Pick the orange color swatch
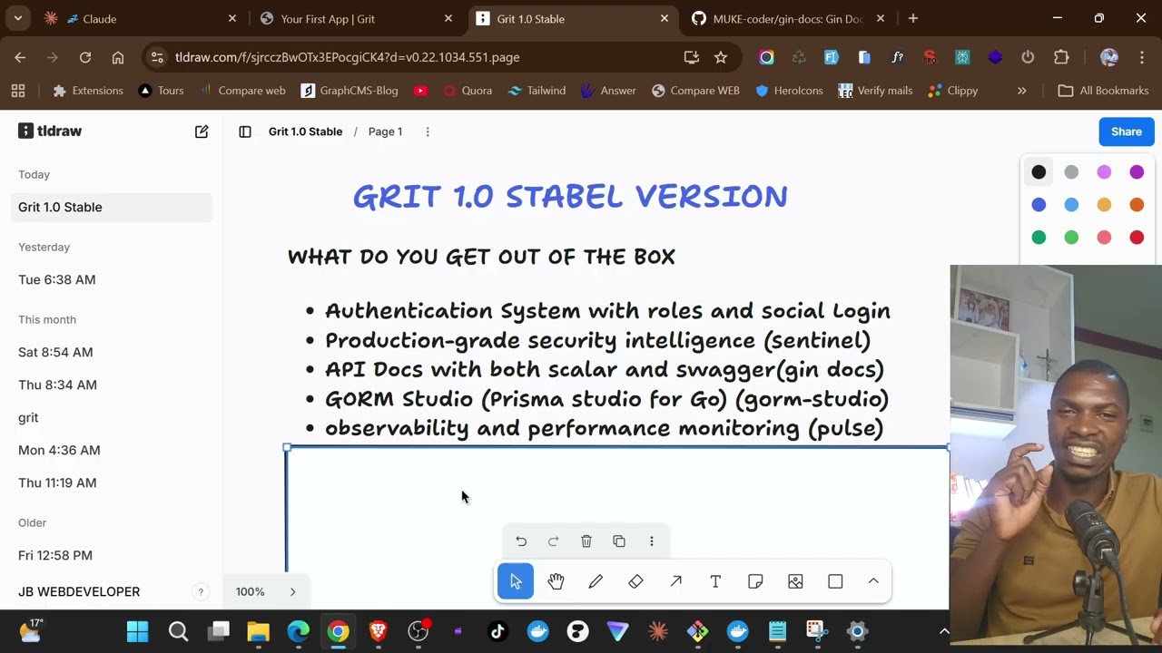Viewport: 1162px width, 653px height. click(1137, 205)
